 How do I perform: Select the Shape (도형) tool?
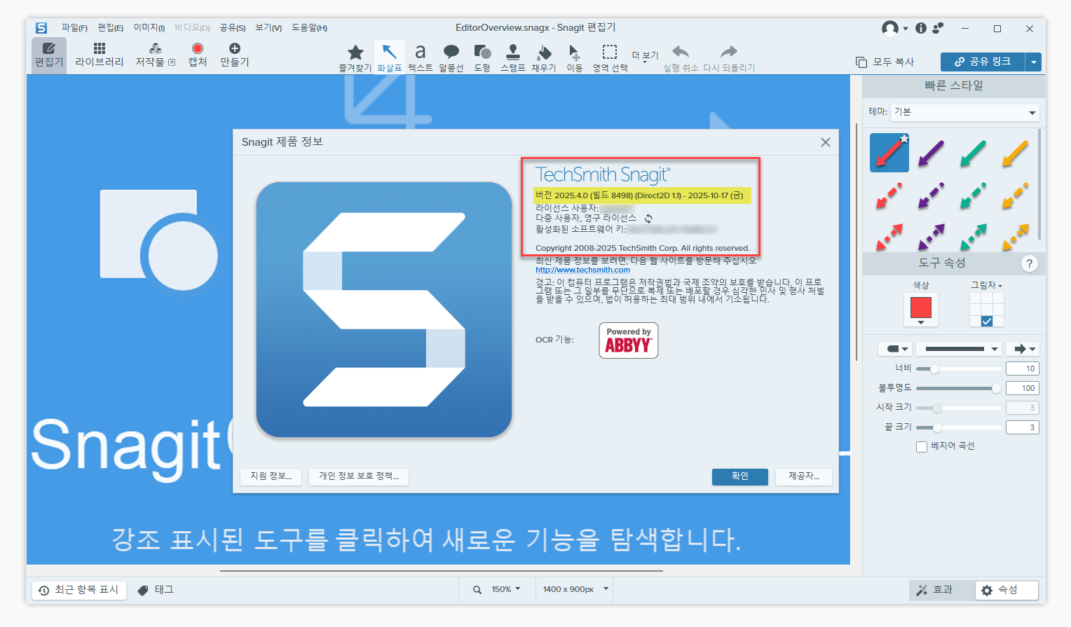(482, 57)
